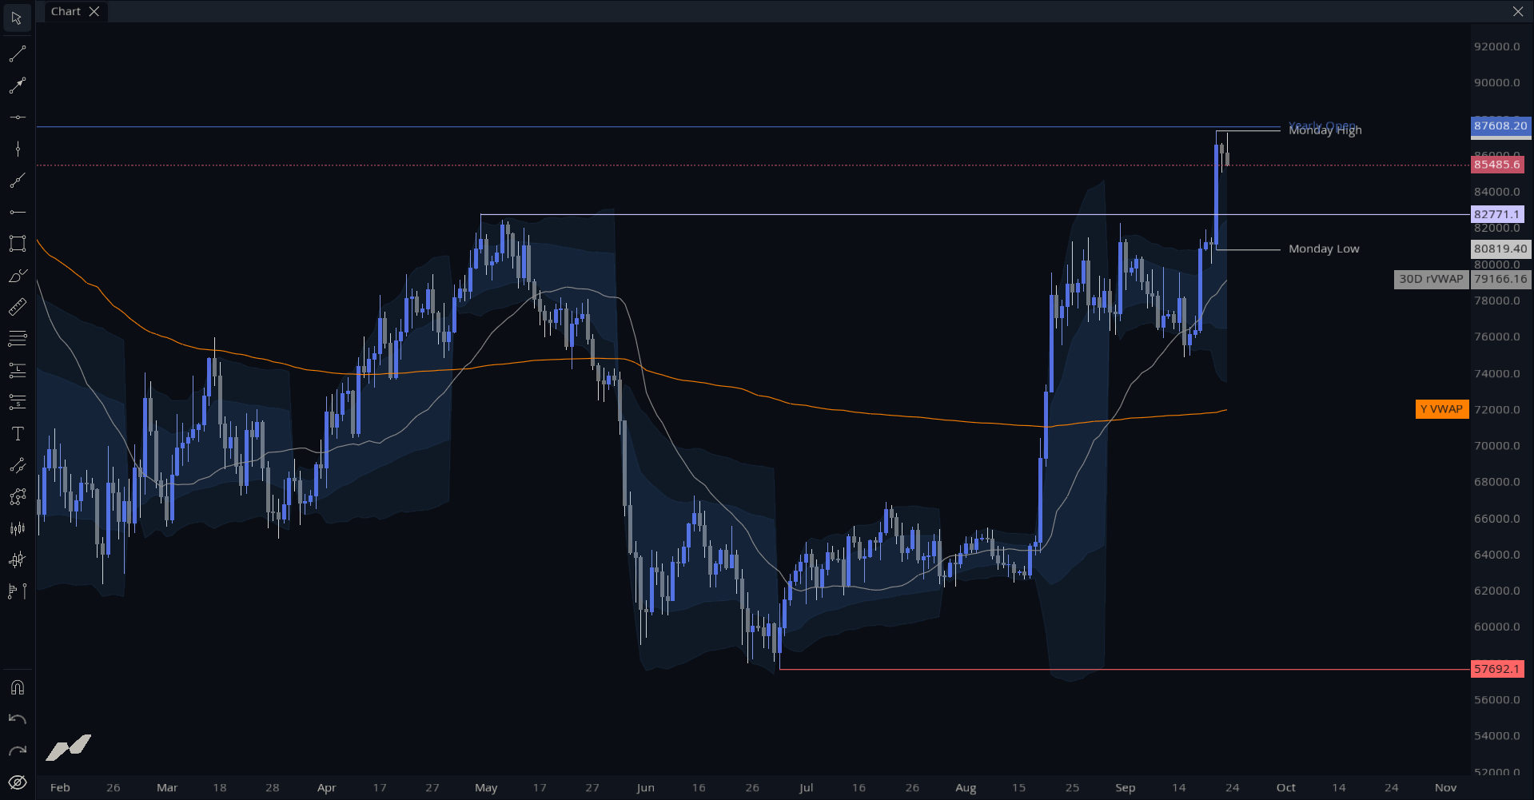The image size is (1534, 800).
Task: Click the Monday High level text
Action: click(x=1325, y=131)
